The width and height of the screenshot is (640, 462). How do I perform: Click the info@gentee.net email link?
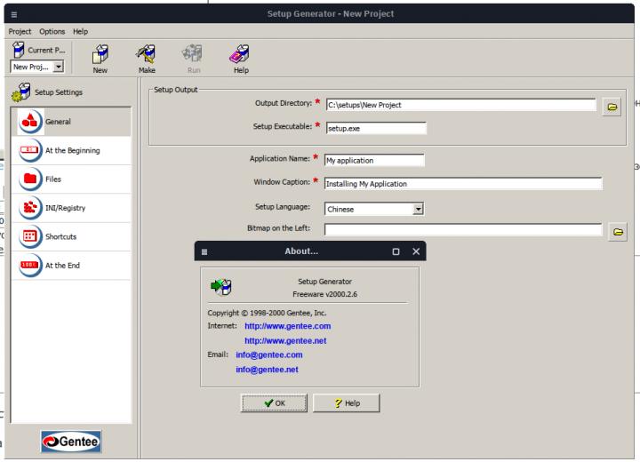coord(268,370)
